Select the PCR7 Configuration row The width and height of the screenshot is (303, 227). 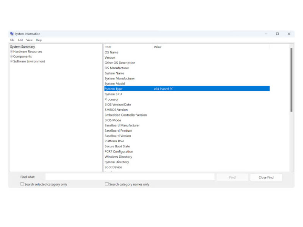point(187,151)
